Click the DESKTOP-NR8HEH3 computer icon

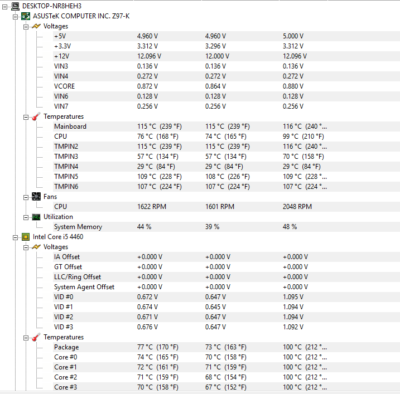[x=15, y=6]
